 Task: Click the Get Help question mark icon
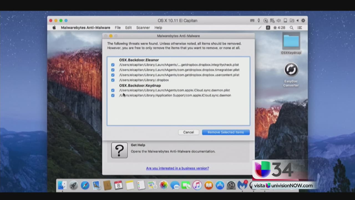click(119, 150)
